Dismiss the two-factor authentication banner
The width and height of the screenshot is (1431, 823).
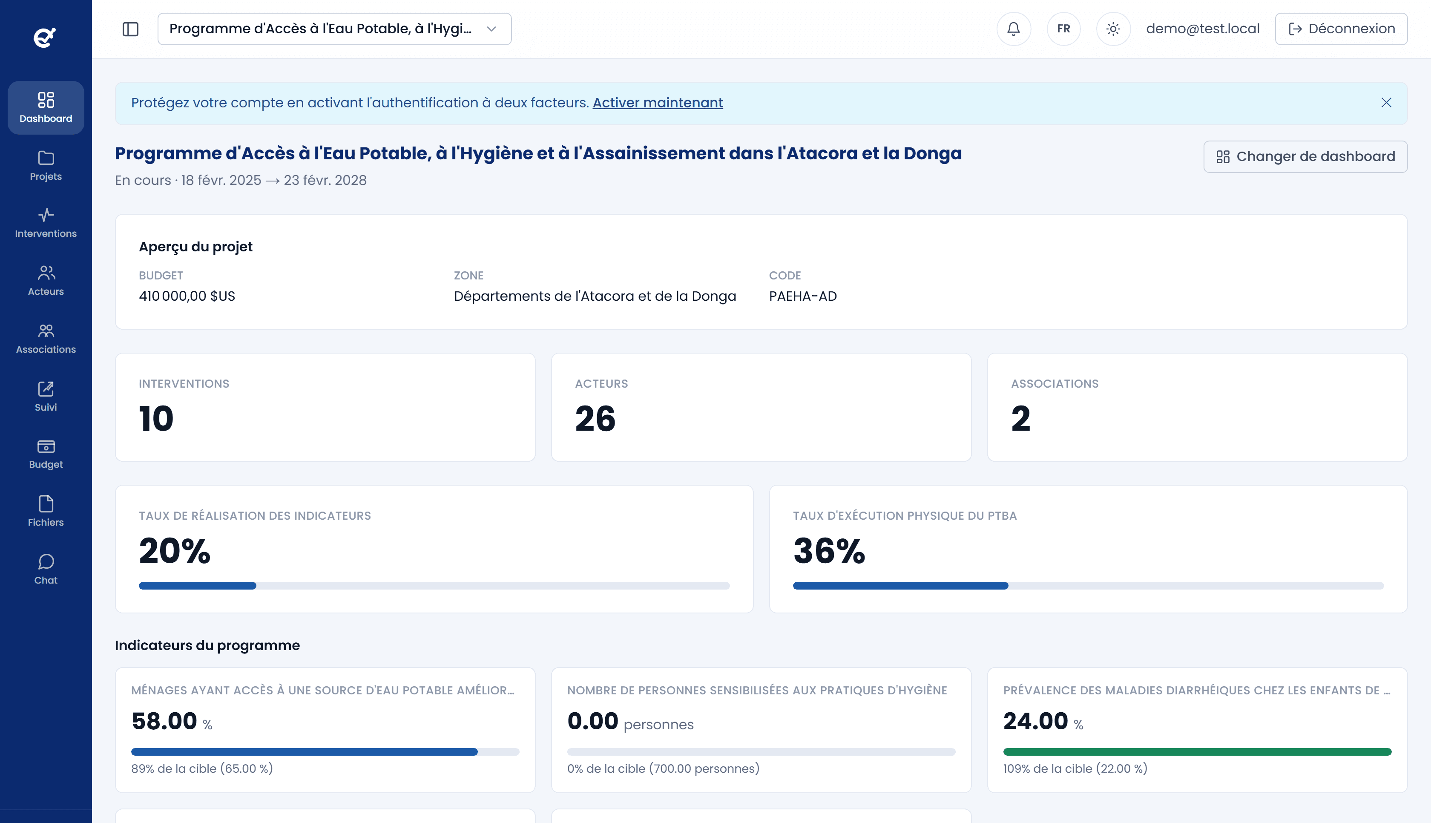[1386, 102]
